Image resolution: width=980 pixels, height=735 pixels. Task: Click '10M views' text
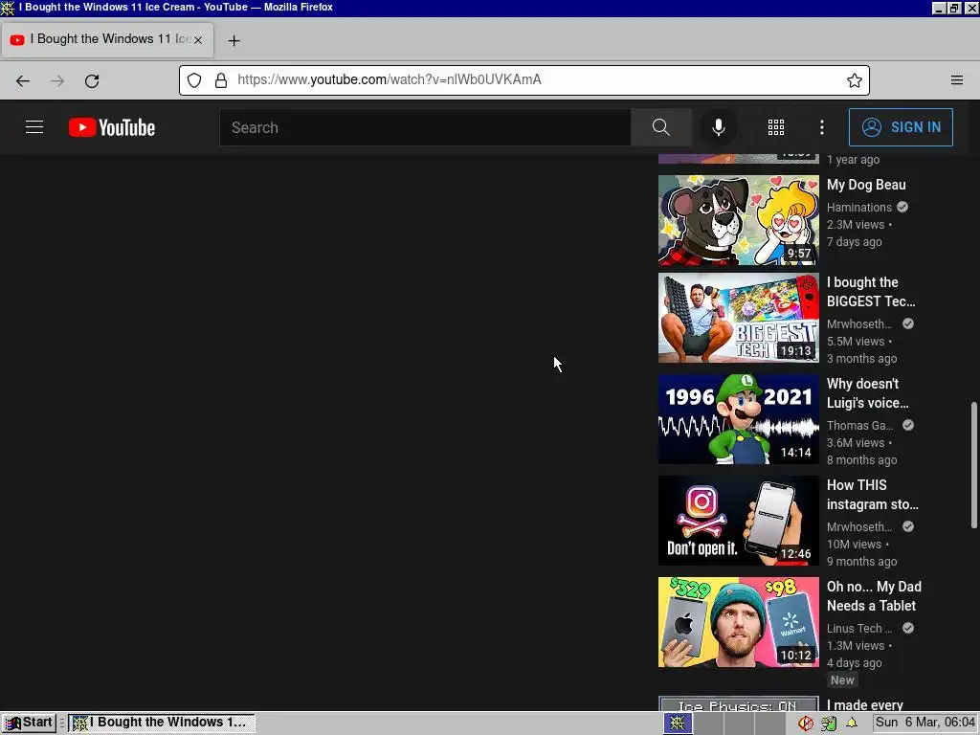[x=854, y=545]
